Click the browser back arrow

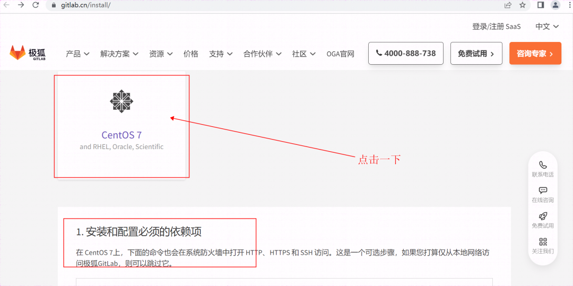coord(7,5)
